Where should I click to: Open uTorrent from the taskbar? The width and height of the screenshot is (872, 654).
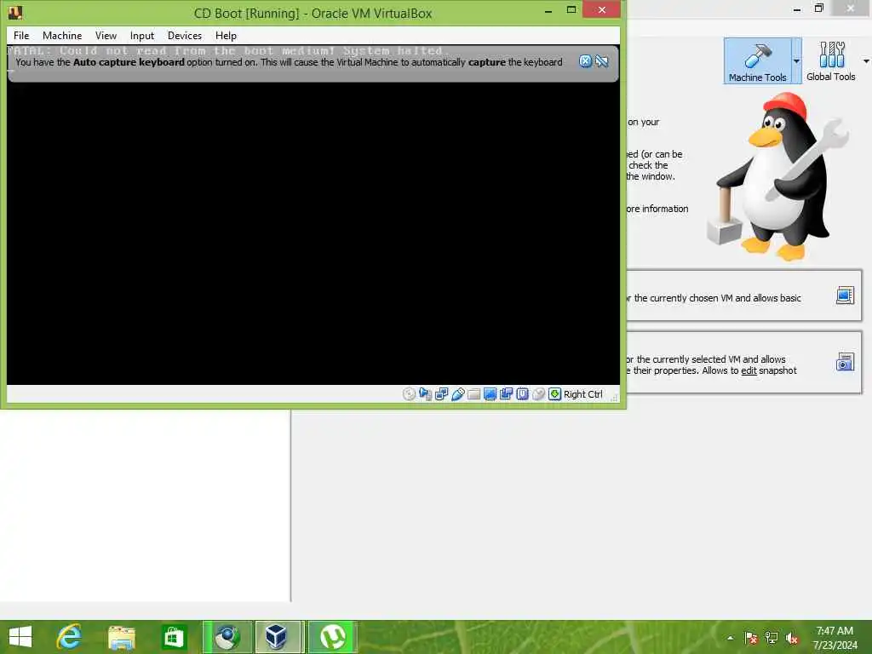(x=332, y=637)
